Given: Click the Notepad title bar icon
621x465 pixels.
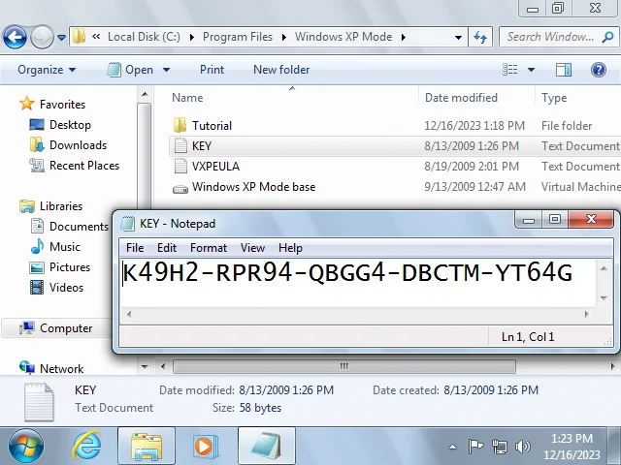Looking at the screenshot, I should pyautogui.click(x=127, y=224).
